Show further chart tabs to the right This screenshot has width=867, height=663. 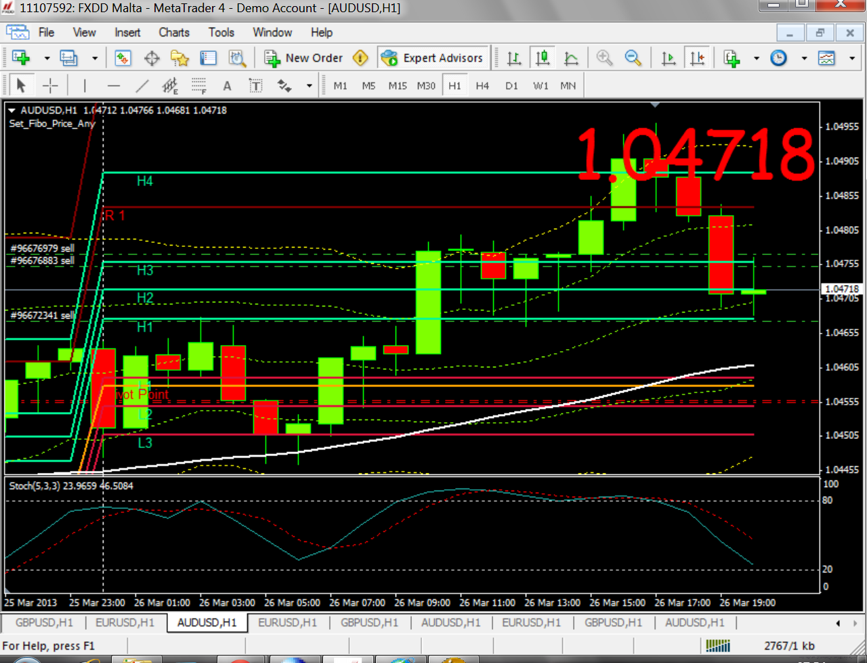[855, 623]
